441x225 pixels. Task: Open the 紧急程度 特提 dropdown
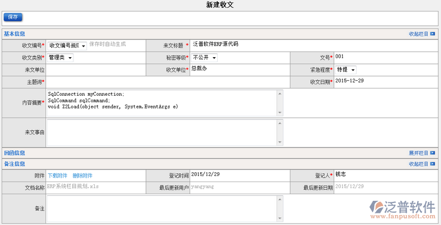346,70
